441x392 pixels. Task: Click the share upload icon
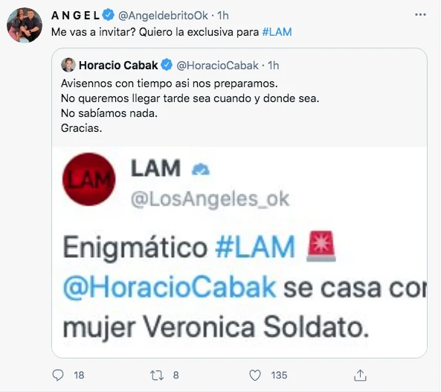point(360,375)
